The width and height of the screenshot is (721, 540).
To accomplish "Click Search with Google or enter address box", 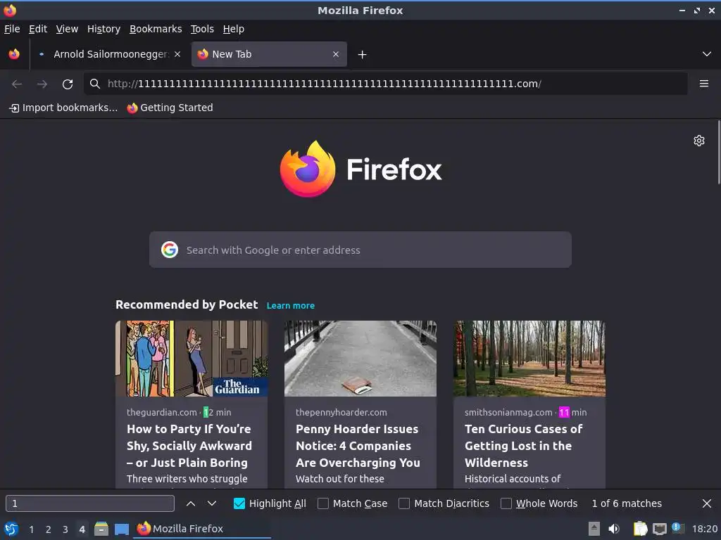I will coord(360,250).
